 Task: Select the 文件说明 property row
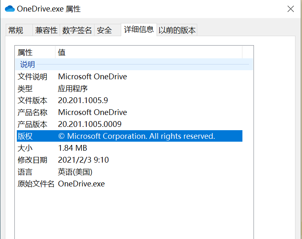129,77
